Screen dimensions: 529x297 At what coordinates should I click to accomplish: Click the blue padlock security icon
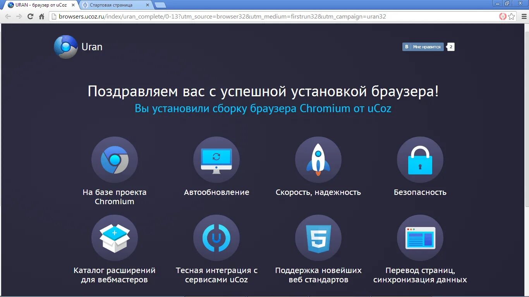point(420,160)
